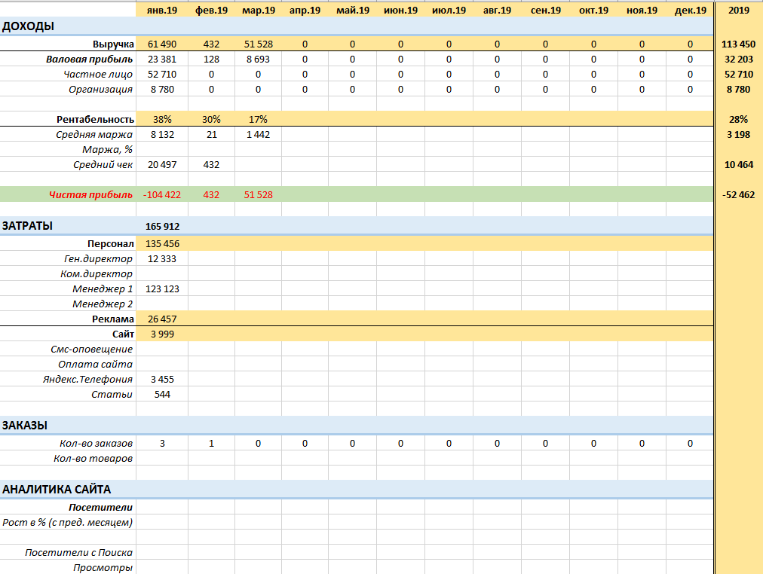Viewport: 763px width, 574px height.
Task: Click the ЗАТРАТЫ section heading
Action: coord(27,226)
